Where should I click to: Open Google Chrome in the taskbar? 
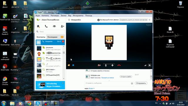pyautogui.click(x=29, y=103)
